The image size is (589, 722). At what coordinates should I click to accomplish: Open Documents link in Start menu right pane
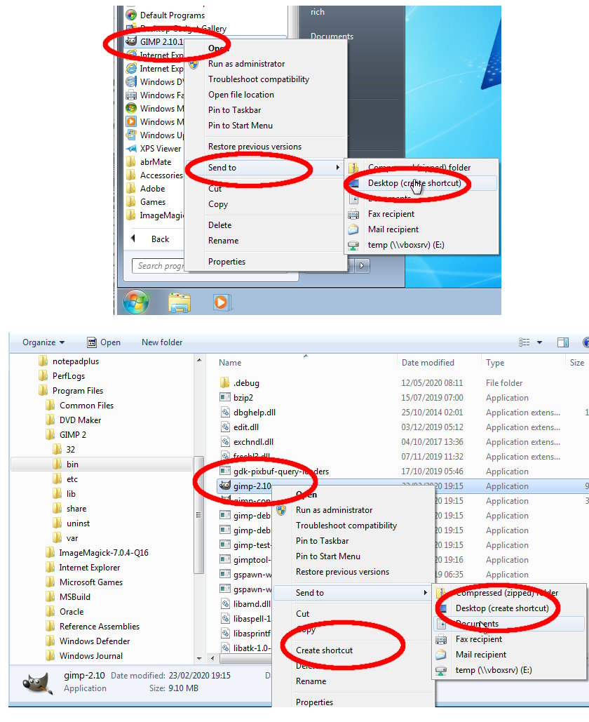(332, 36)
